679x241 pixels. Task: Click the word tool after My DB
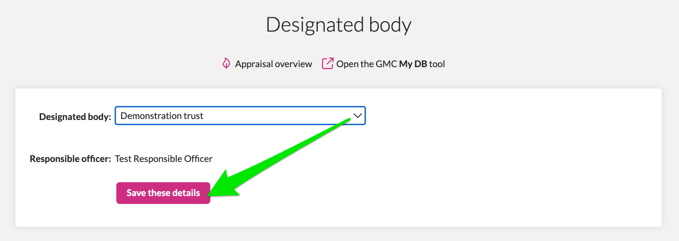click(437, 64)
